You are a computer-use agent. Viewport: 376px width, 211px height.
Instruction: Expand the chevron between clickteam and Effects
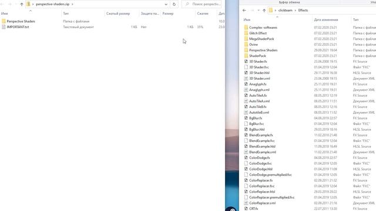[295, 11]
